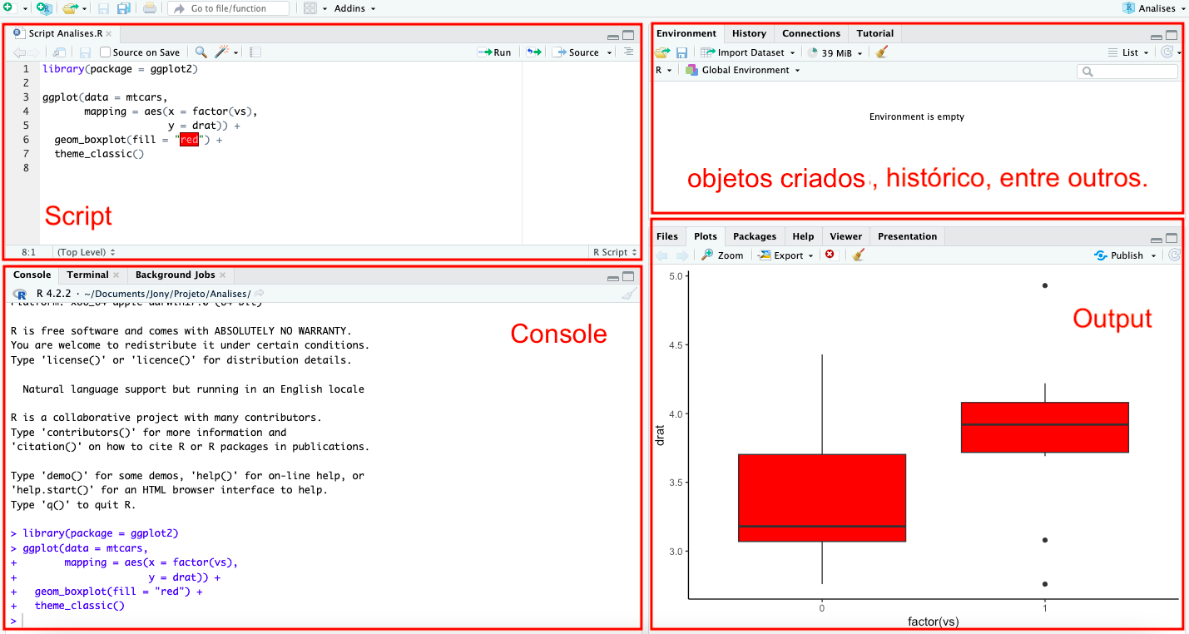View current working directory arrow icon
The height and width of the screenshot is (634, 1189).
click(260, 293)
